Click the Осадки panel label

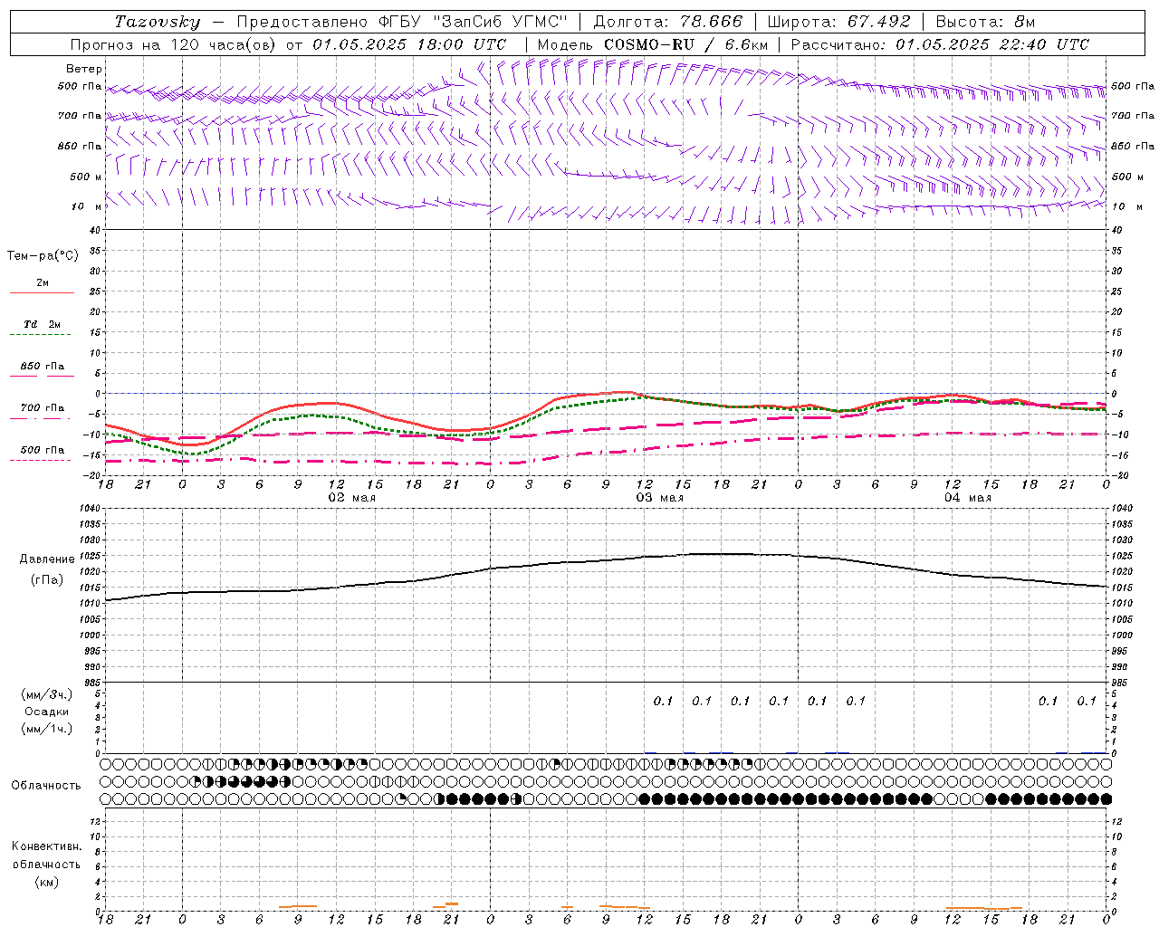click(47, 712)
